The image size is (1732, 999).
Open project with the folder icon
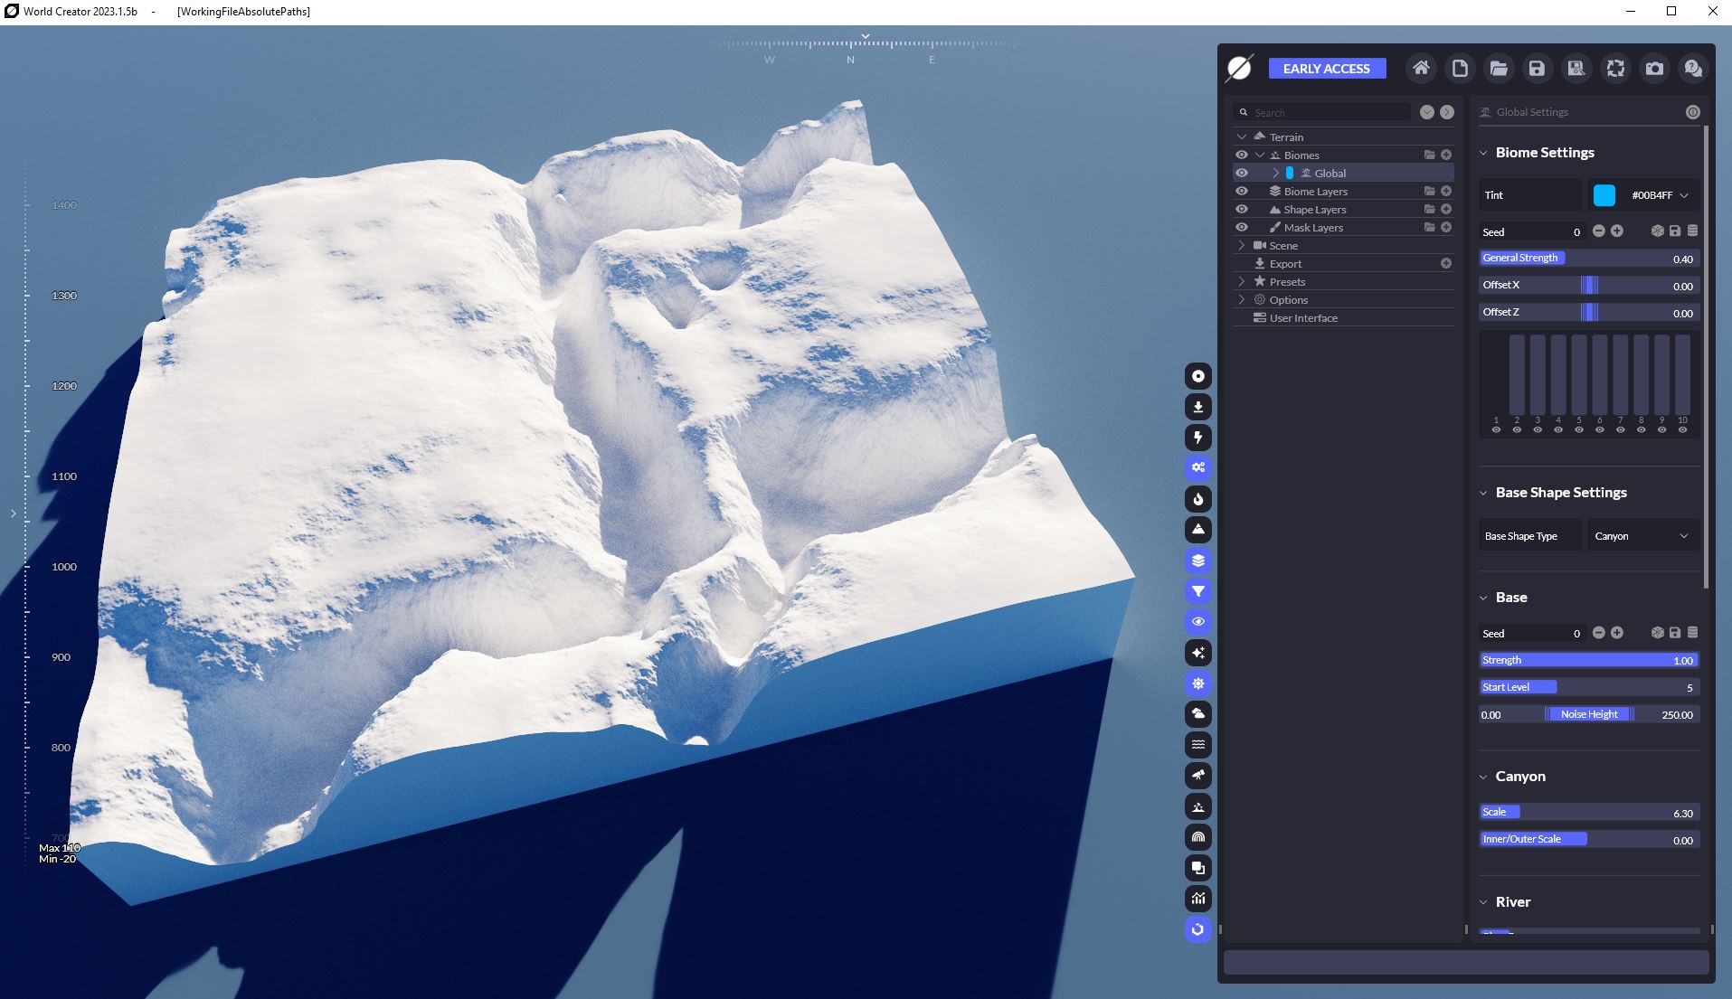[x=1499, y=68]
